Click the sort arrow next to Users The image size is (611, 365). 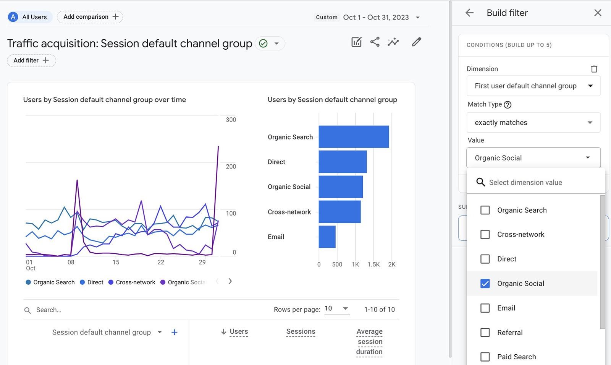224,331
